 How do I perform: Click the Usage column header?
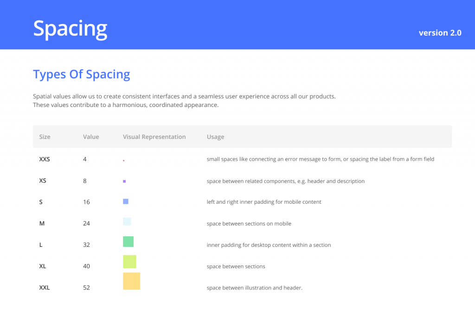coord(215,137)
